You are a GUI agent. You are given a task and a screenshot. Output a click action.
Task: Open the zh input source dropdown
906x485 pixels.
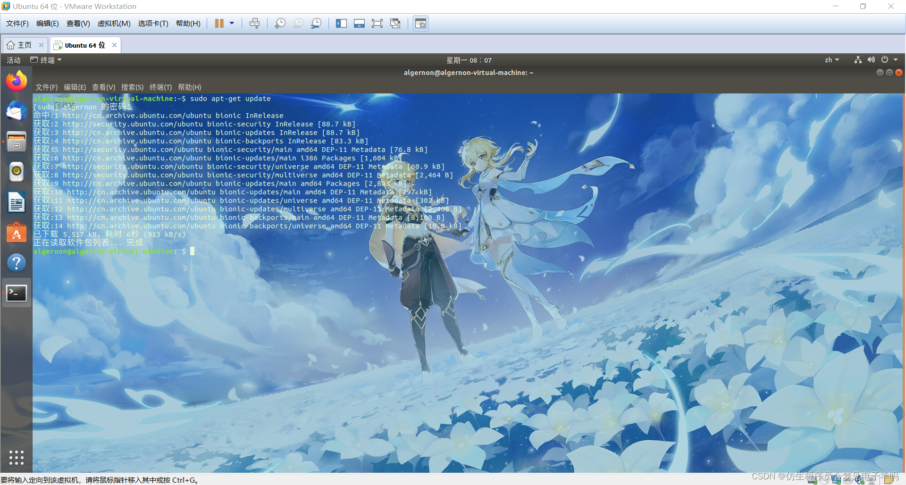point(832,60)
